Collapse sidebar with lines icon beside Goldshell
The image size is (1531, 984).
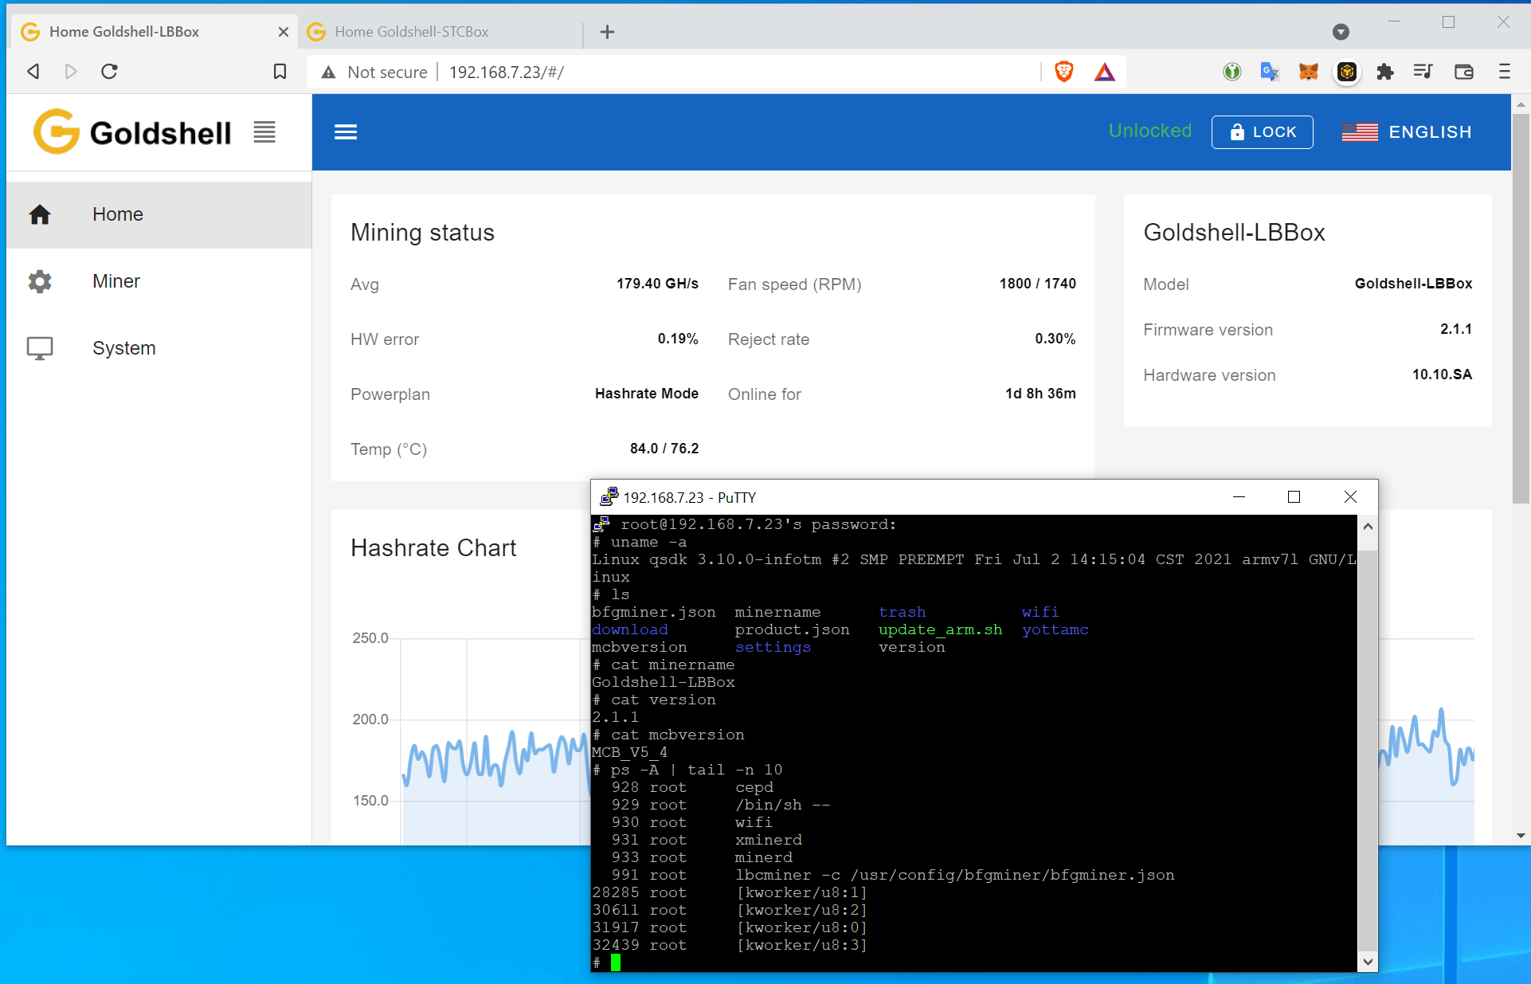(264, 132)
